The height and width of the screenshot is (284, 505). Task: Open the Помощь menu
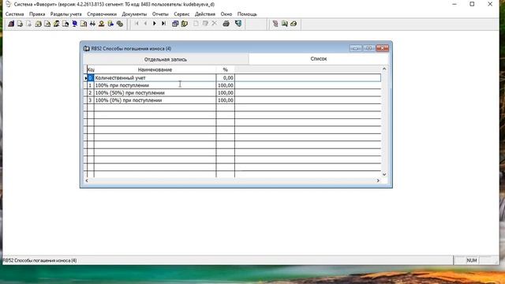247,14
